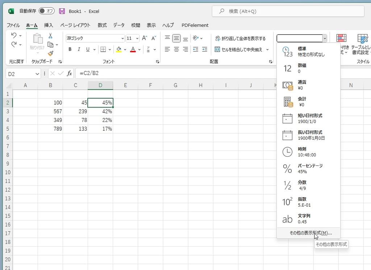Align text right
The width and height of the screenshot is (371, 270).
(x=185, y=49)
